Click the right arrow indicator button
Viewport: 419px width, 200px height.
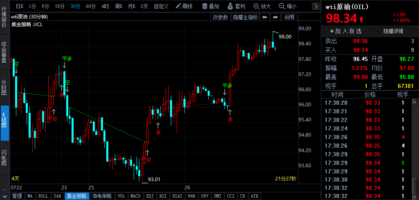pyautogui.click(x=275, y=17)
